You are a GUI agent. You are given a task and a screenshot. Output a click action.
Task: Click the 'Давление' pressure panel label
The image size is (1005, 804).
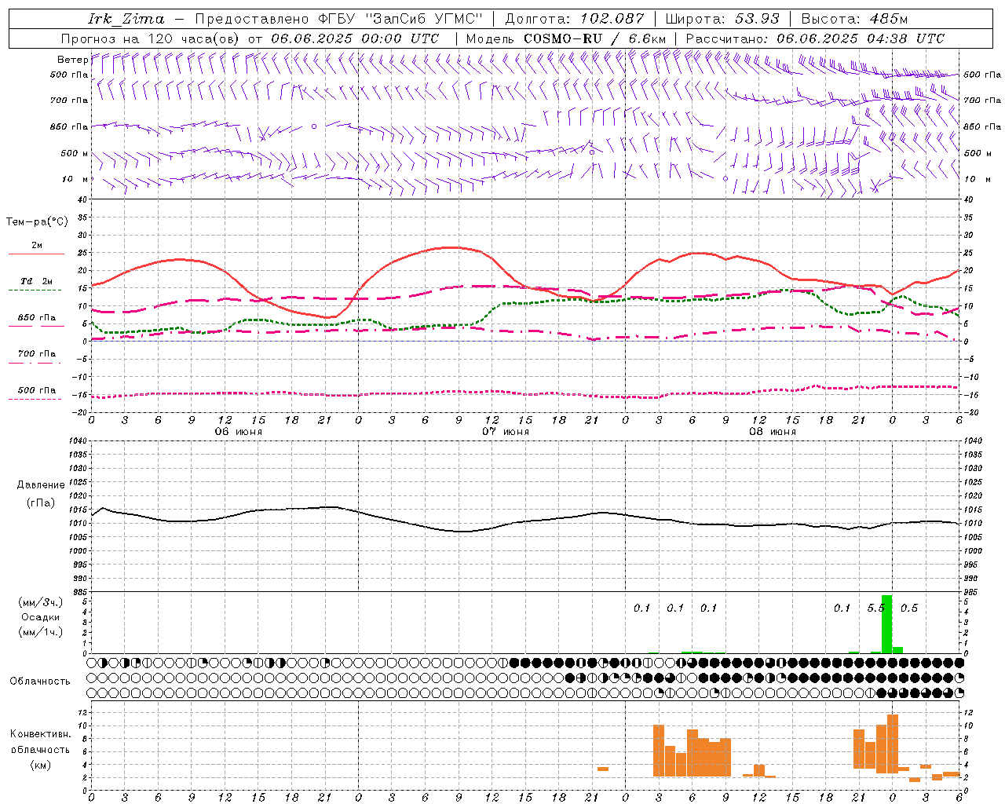click(41, 485)
